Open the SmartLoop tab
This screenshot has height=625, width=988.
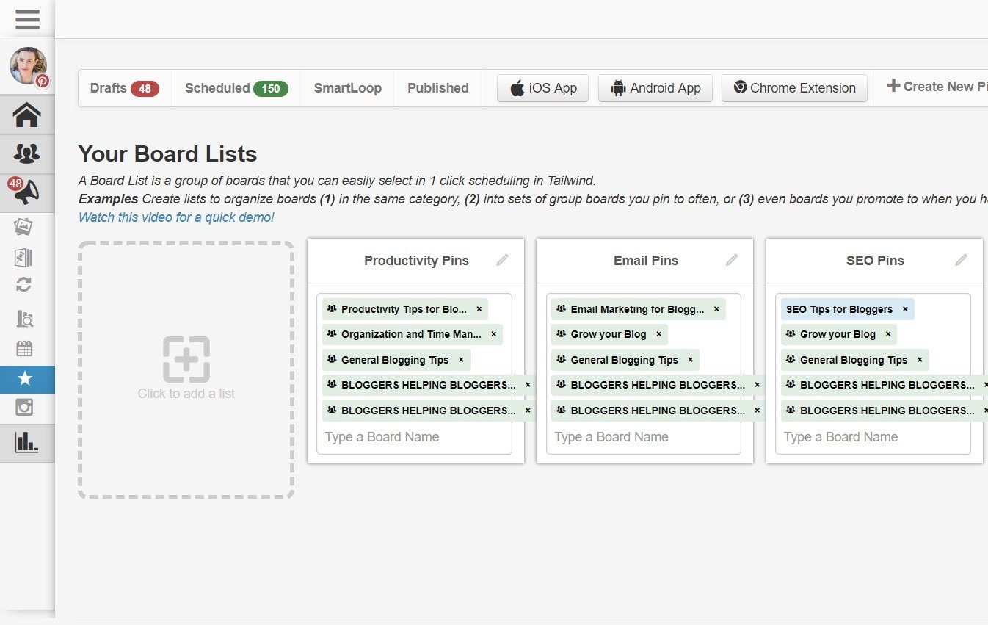pyautogui.click(x=348, y=88)
